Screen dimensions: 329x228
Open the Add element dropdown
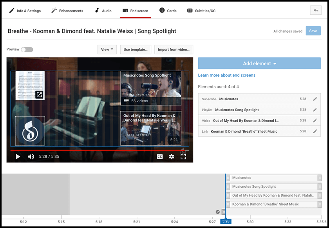259,63
